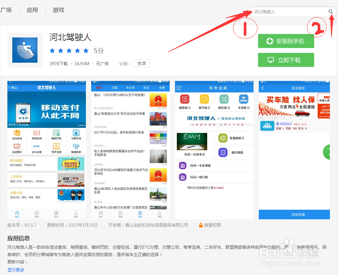Click version text V1.5.7
Screen dimensions: 338x275
pos(30,225)
